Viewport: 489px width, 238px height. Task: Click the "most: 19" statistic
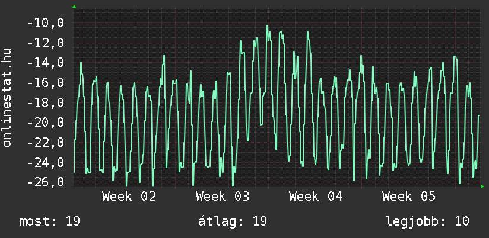tap(49, 221)
